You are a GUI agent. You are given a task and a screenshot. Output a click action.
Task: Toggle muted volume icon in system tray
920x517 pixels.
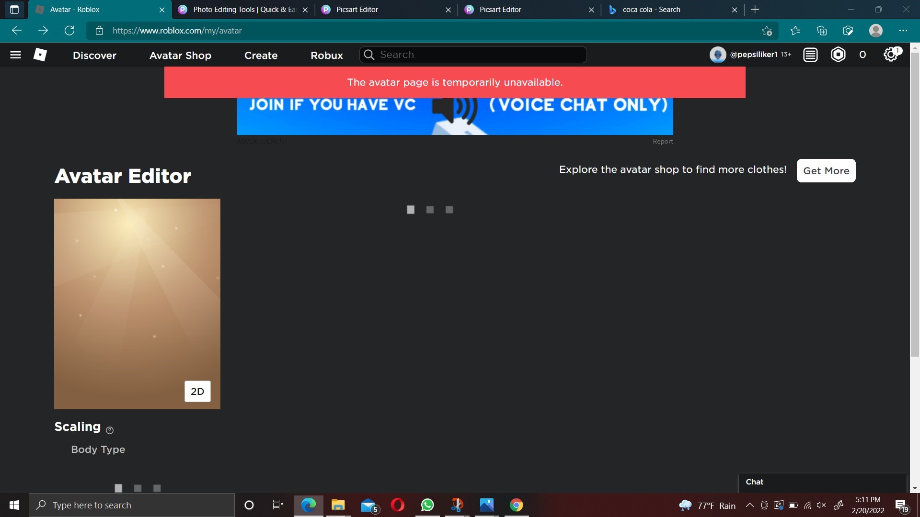(822, 505)
